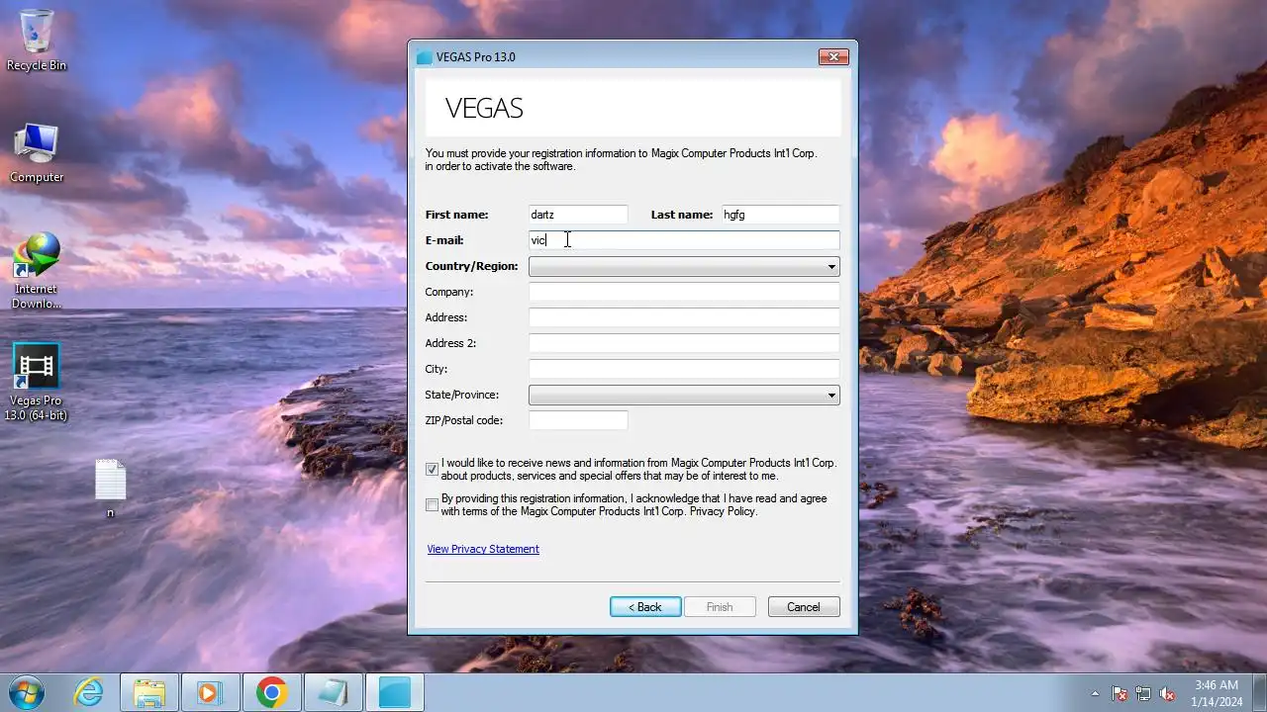Viewport: 1267px width, 712px height.
Task: Click the Address 2 input field
Action: [684, 343]
